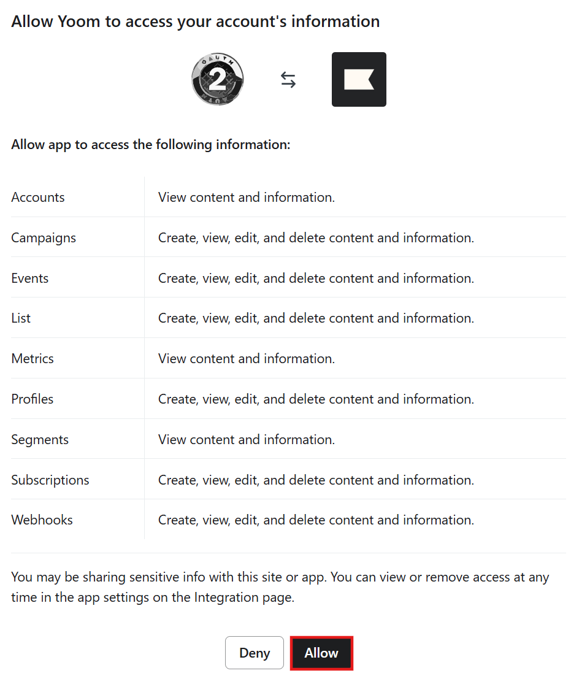Select the Metrics permission label
This screenshot has height=676, width=571.
coord(33,359)
